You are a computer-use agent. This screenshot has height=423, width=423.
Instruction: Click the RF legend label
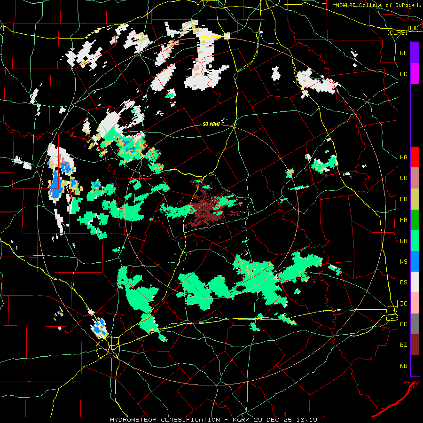(404, 53)
